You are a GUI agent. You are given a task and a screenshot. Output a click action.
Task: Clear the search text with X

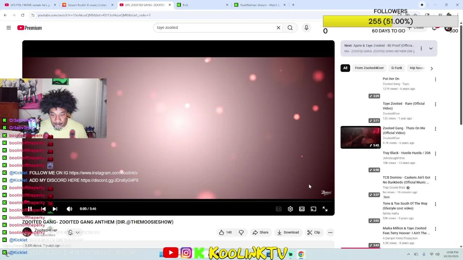click(279, 27)
